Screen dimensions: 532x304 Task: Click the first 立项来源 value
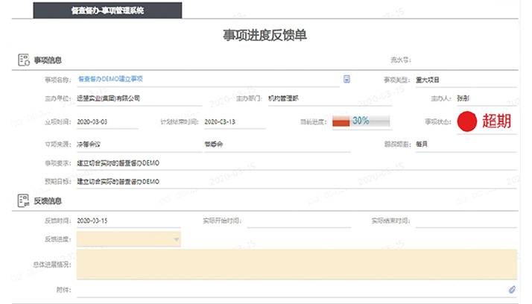pos(89,145)
